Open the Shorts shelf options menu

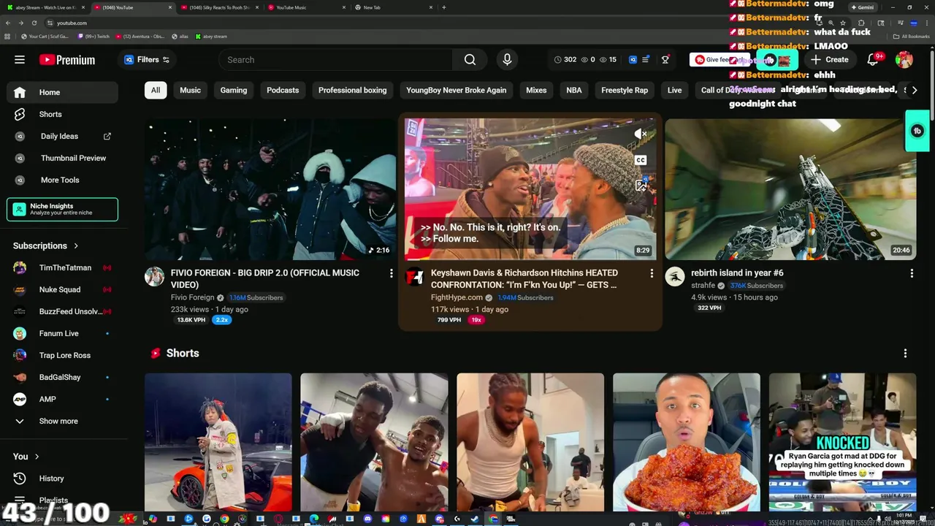point(905,354)
